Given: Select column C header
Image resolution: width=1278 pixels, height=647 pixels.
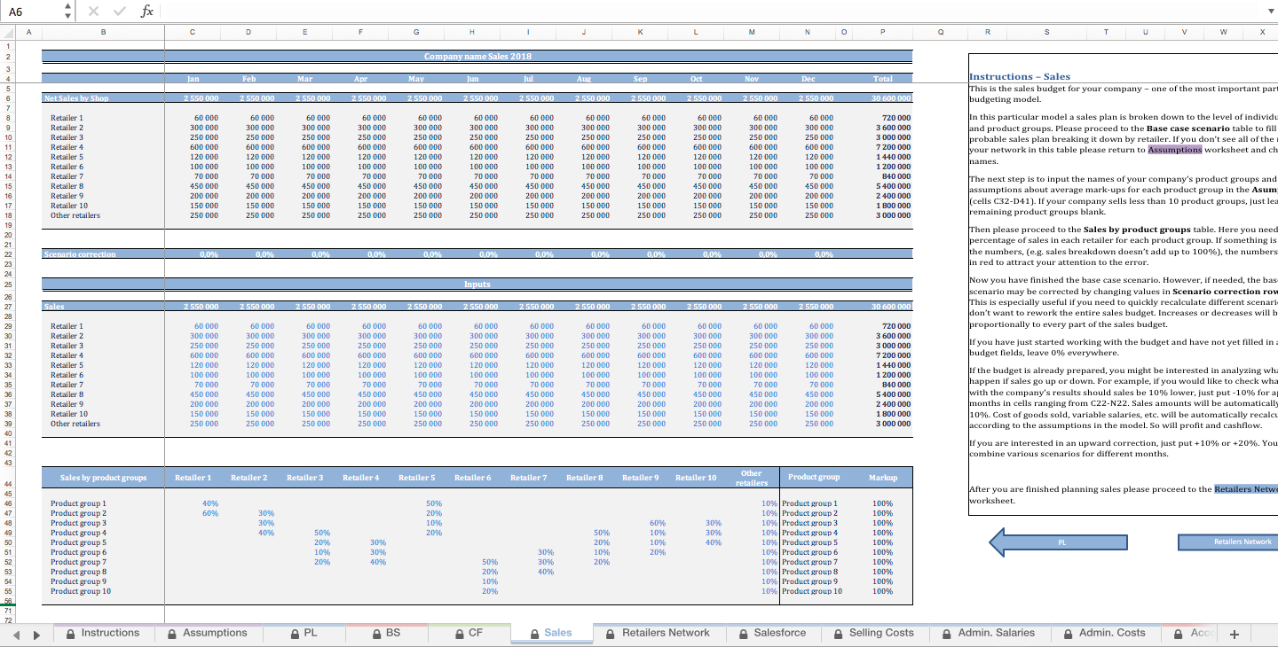Looking at the screenshot, I should [x=193, y=33].
